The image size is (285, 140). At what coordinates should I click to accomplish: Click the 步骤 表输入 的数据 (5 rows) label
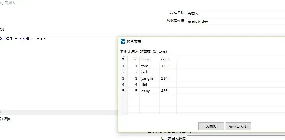[143, 51]
